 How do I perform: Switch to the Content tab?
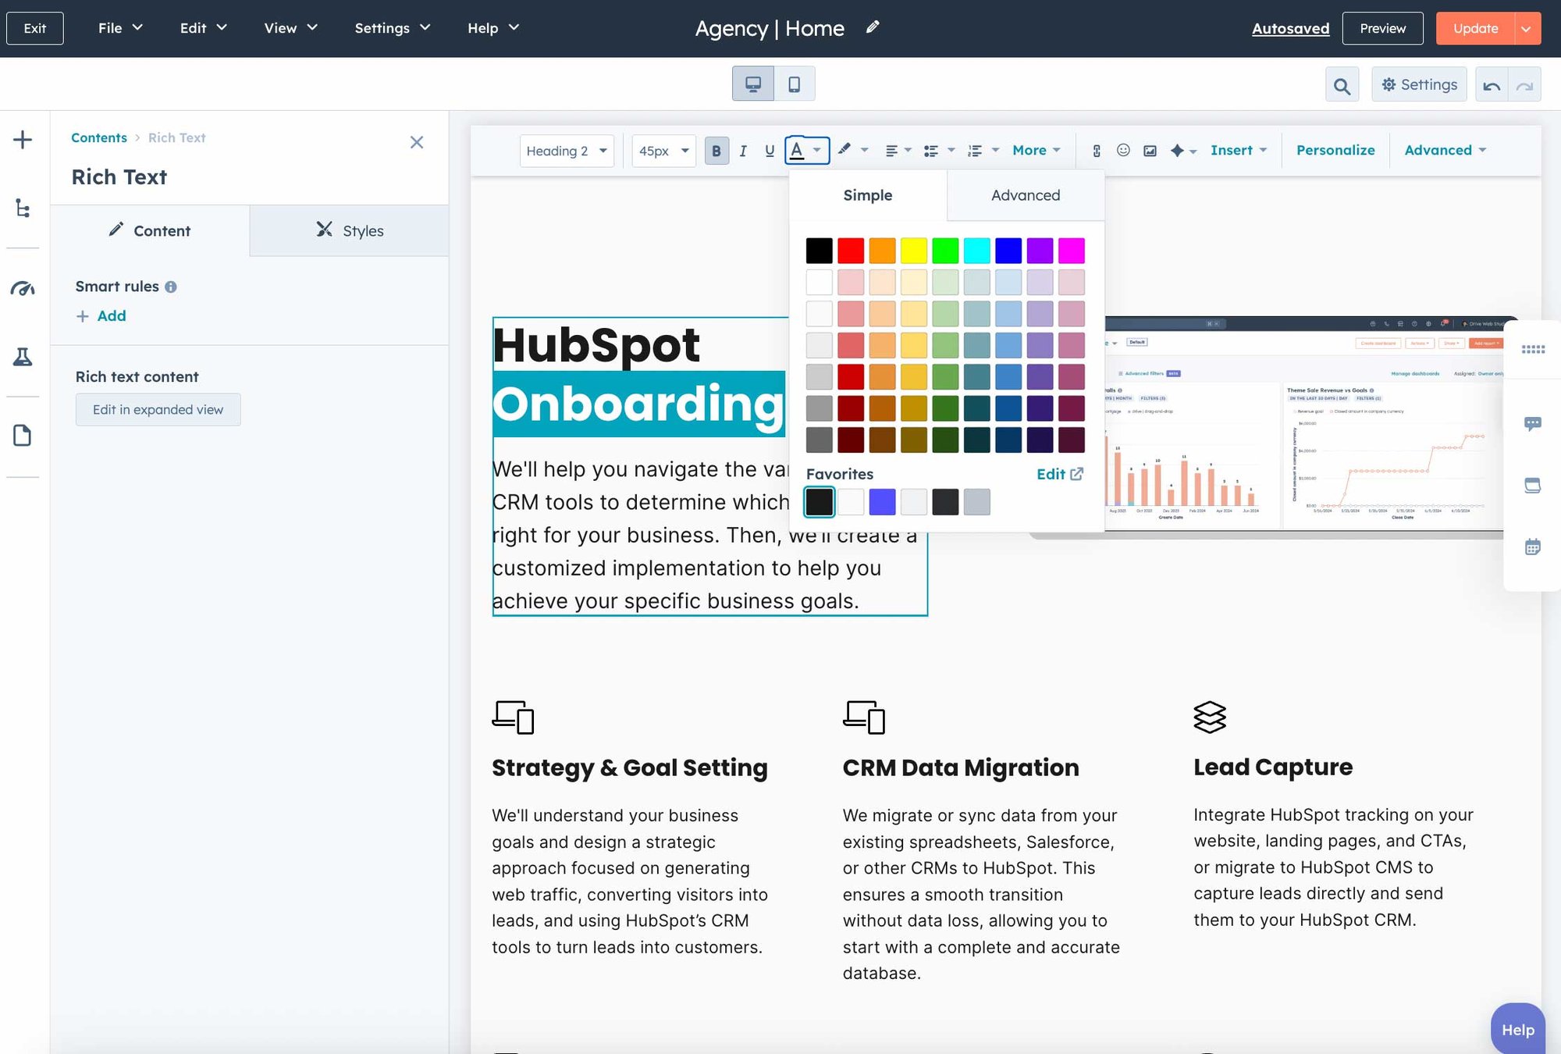(150, 230)
